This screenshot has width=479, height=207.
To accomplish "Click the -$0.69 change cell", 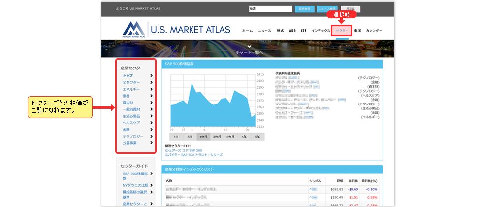I will (x=353, y=189).
